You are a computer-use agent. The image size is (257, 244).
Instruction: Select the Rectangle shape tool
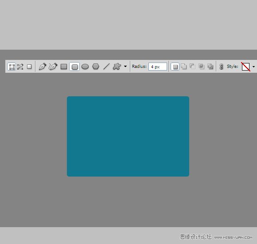64,67
